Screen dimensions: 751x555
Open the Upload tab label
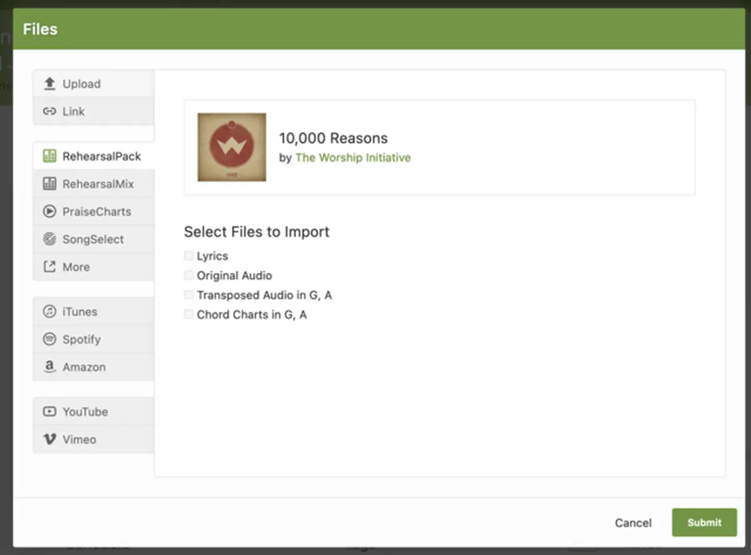pyautogui.click(x=81, y=84)
